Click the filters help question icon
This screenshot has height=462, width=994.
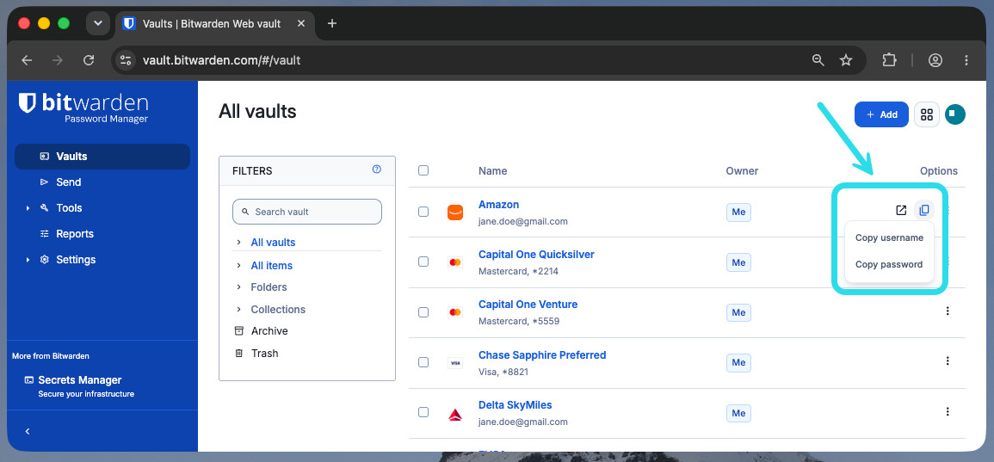[377, 169]
